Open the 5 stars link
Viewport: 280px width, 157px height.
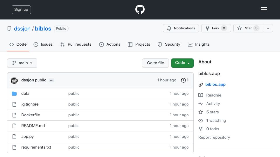click(x=213, y=112)
